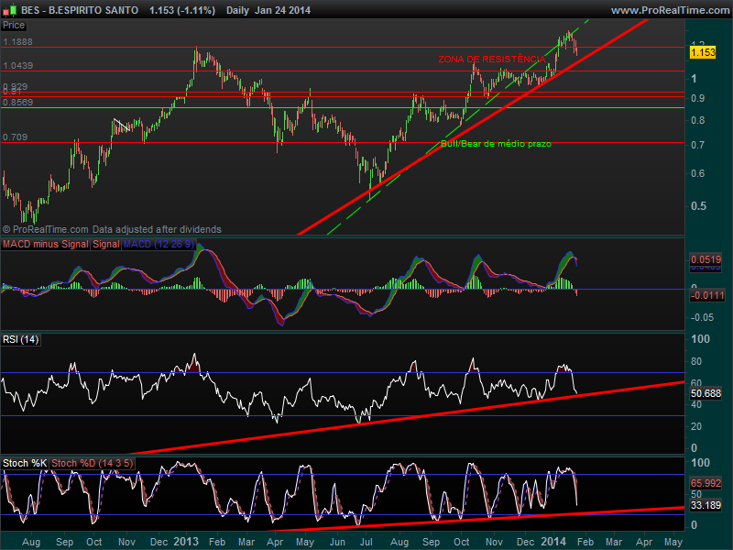This screenshot has width=733, height=550.
Task: Click the -0.0111 histogram value tag
Action: [707, 295]
